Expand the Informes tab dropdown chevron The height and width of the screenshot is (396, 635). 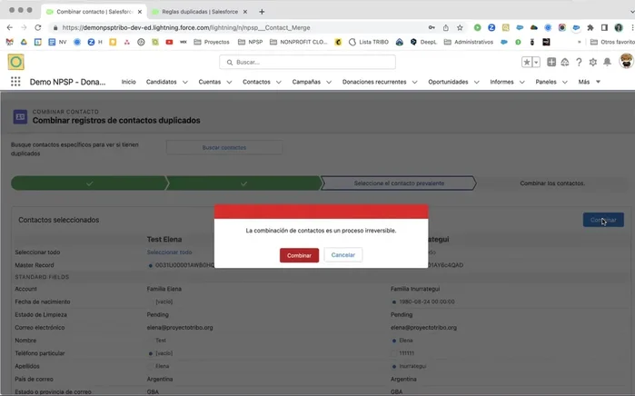[522, 82]
